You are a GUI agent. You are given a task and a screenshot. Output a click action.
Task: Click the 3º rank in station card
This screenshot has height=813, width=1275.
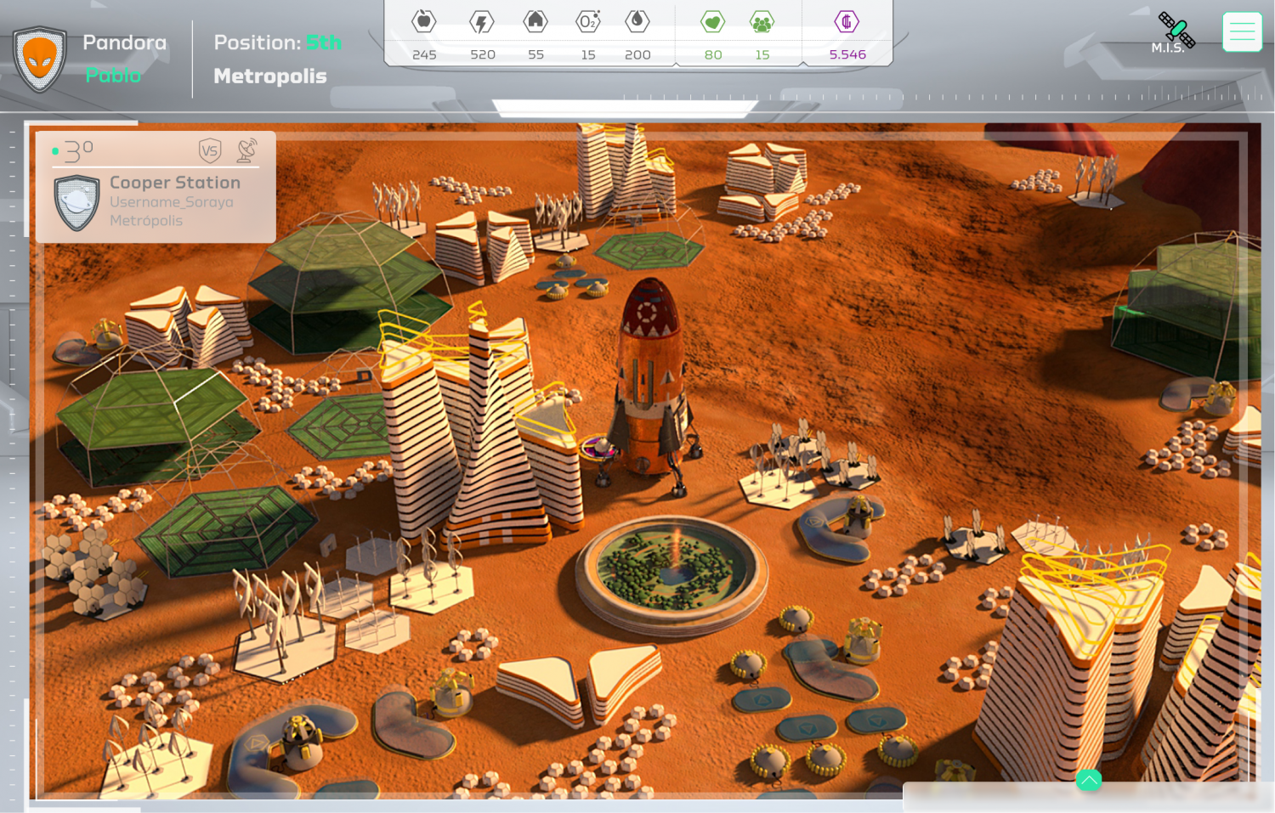coord(78,151)
